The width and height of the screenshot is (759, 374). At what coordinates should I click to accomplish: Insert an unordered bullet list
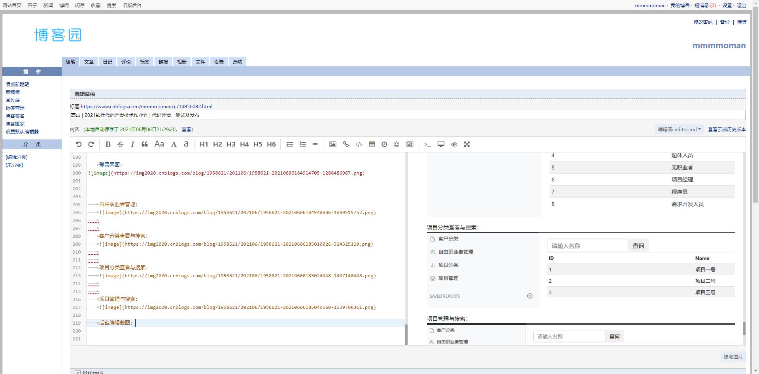tap(290, 145)
